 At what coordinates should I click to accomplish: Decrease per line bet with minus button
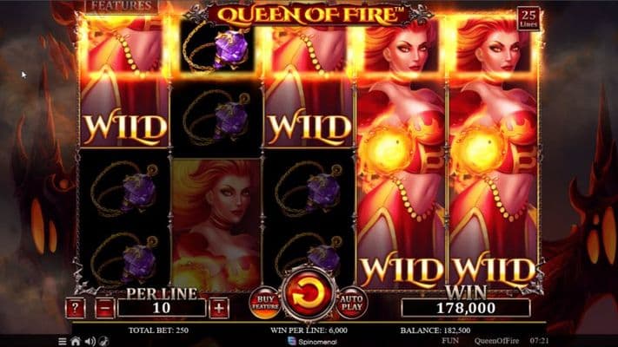point(105,308)
